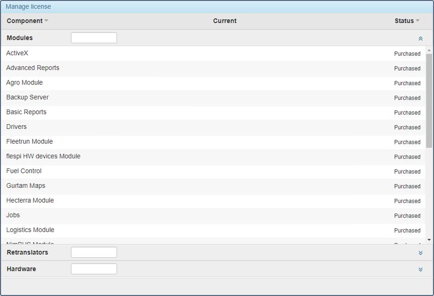Image resolution: width=434 pixels, height=296 pixels.
Task: Focus the Retranslators filter input field
Action: (x=94, y=252)
